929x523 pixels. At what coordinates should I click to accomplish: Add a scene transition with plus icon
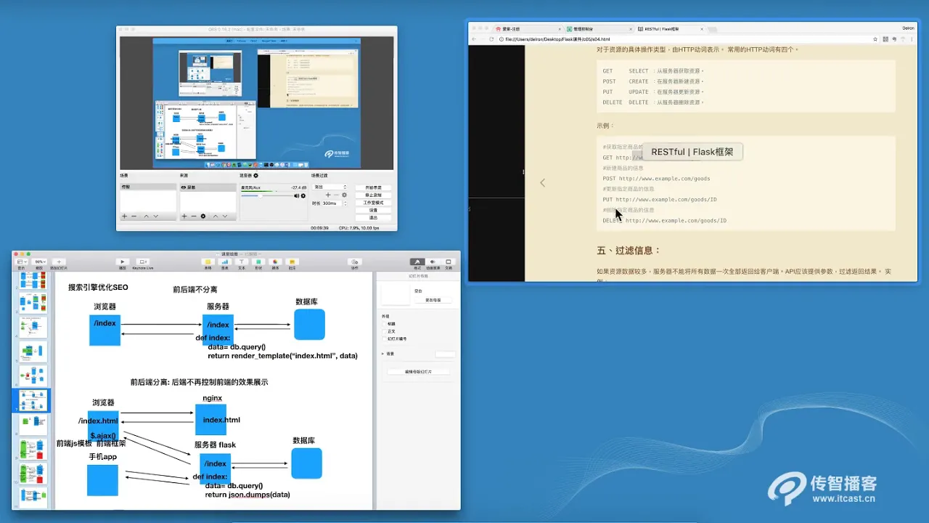(x=327, y=195)
